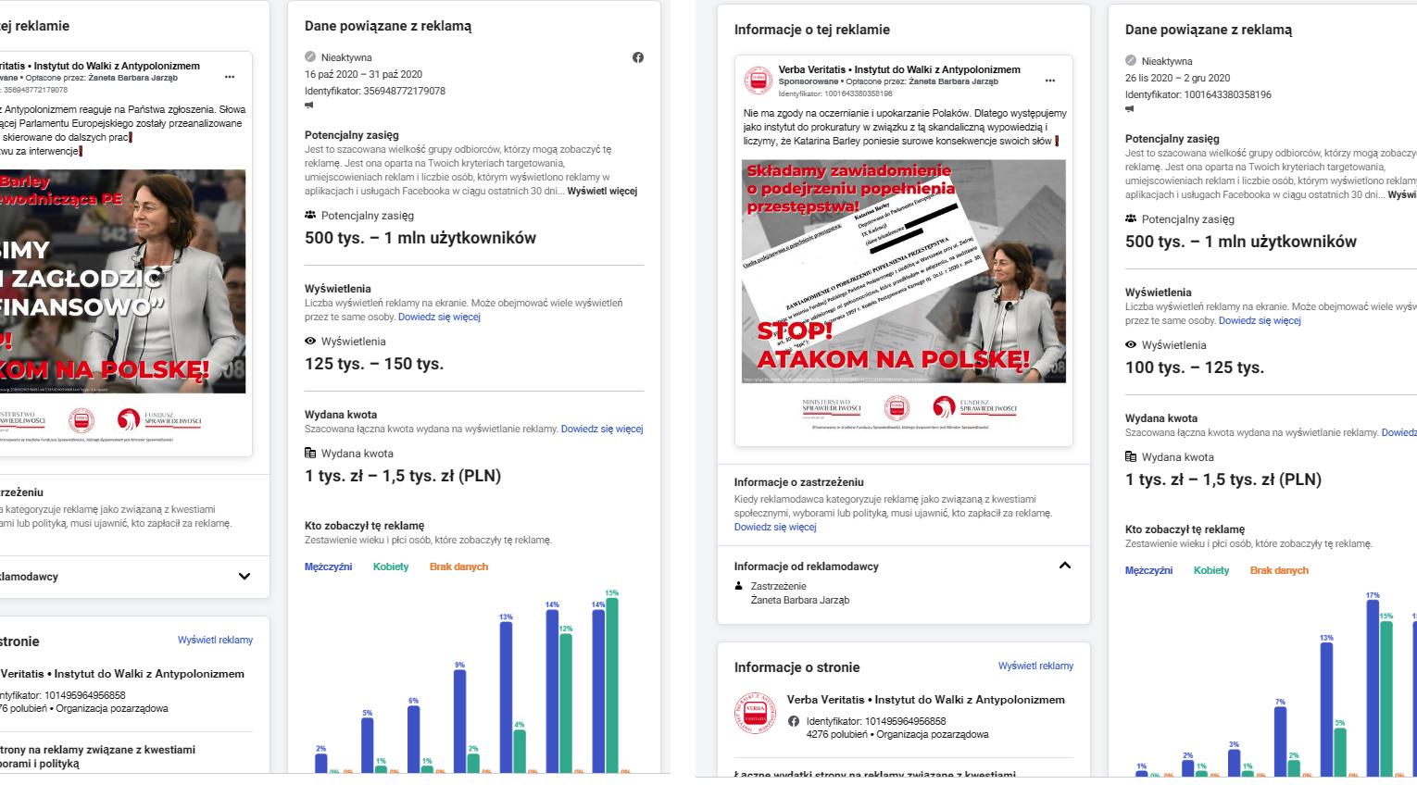Click person icon next to Zastrzeżenie

coord(738,586)
